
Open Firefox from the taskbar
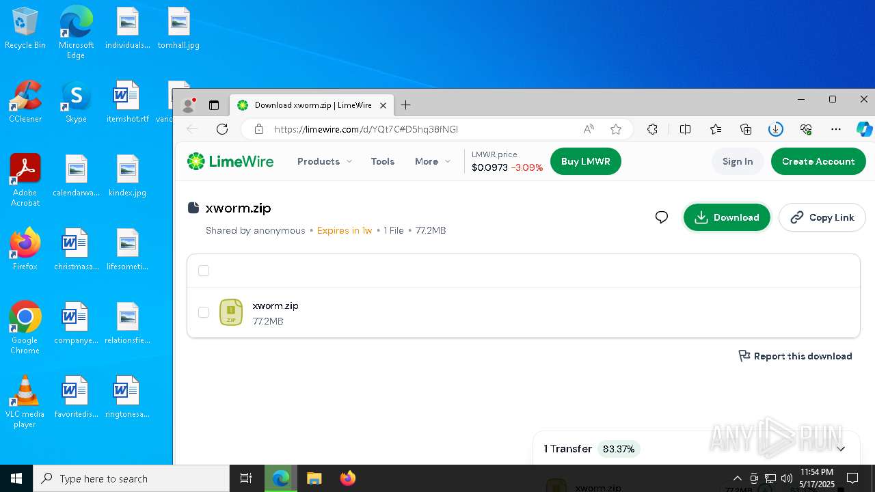348,478
